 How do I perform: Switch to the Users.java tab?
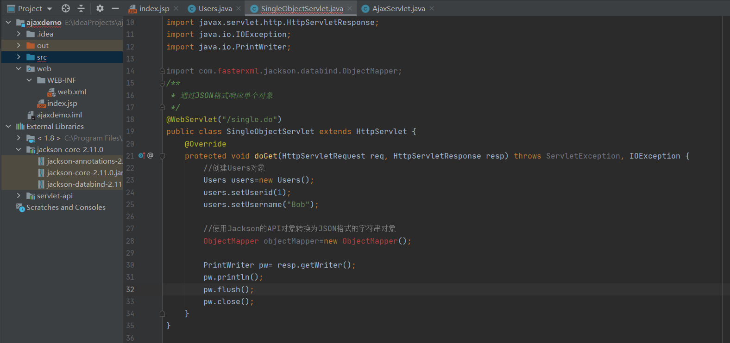(215, 8)
